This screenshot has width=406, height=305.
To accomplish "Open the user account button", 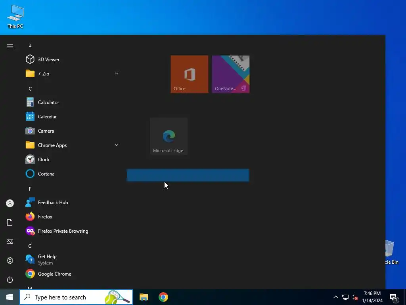I will tap(10, 203).
